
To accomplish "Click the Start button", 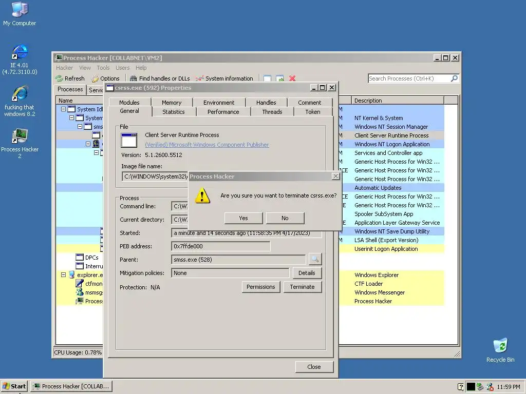I will (x=14, y=386).
